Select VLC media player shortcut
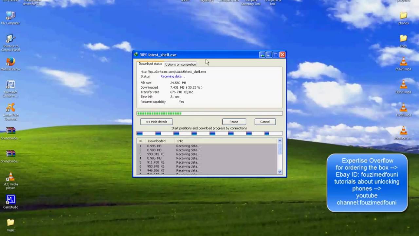This screenshot has width=419, height=236. (10, 181)
